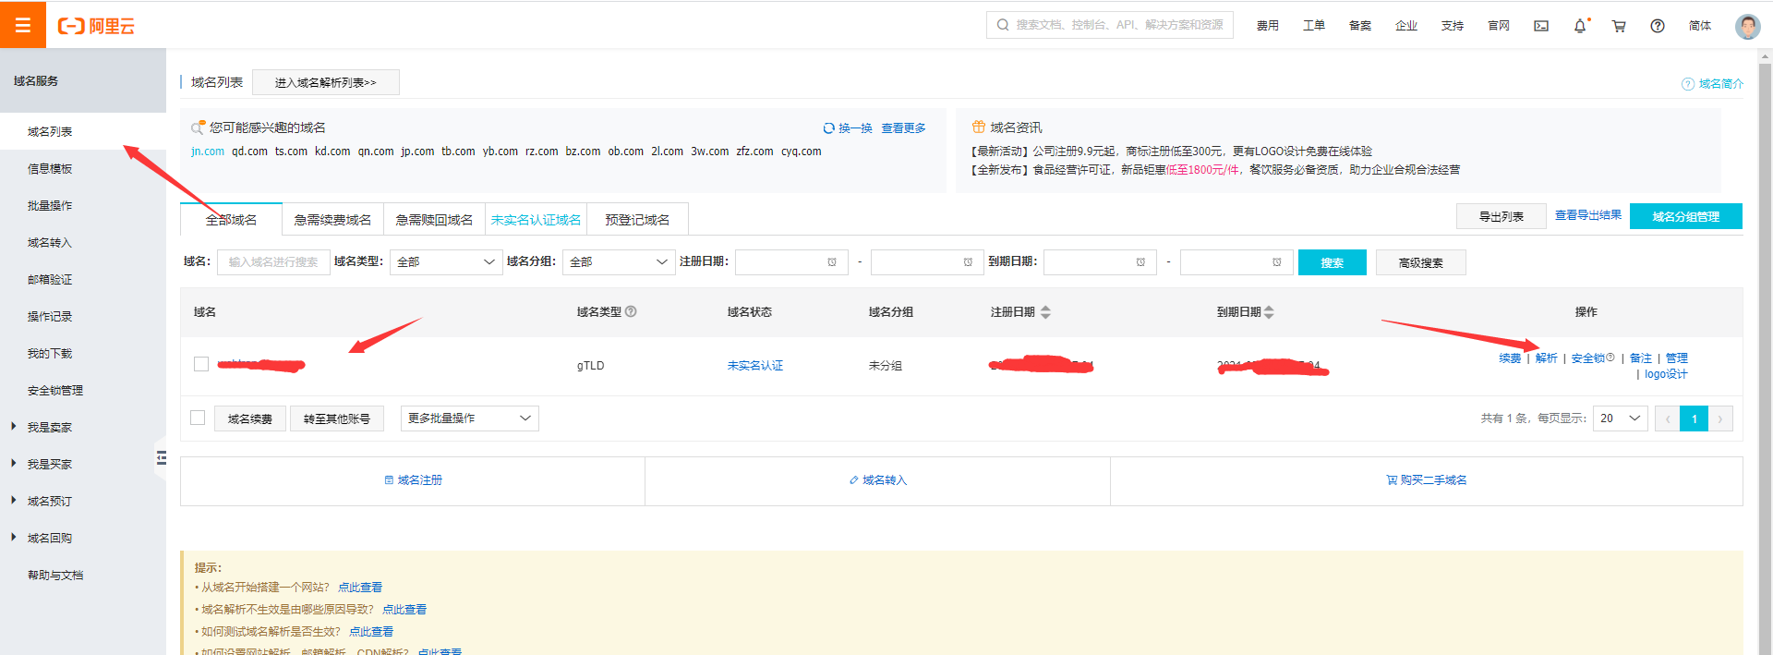This screenshot has height=655, width=1773.
Task: Click the 域名类型 help info icon
Action: click(x=631, y=312)
